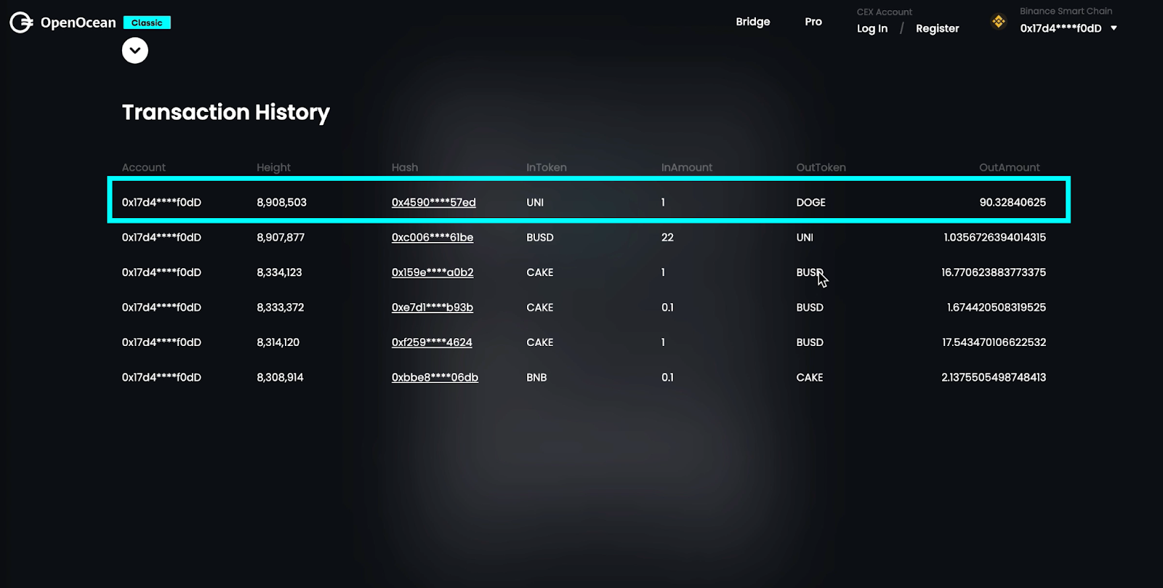
Task: Click the BUSD out token in the 8,333,372 row
Action: 810,307
